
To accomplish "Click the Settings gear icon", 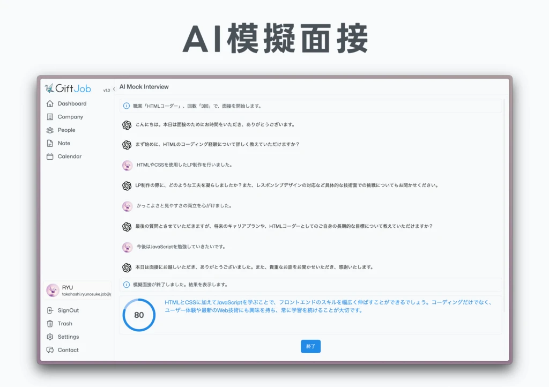I will pos(49,337).
